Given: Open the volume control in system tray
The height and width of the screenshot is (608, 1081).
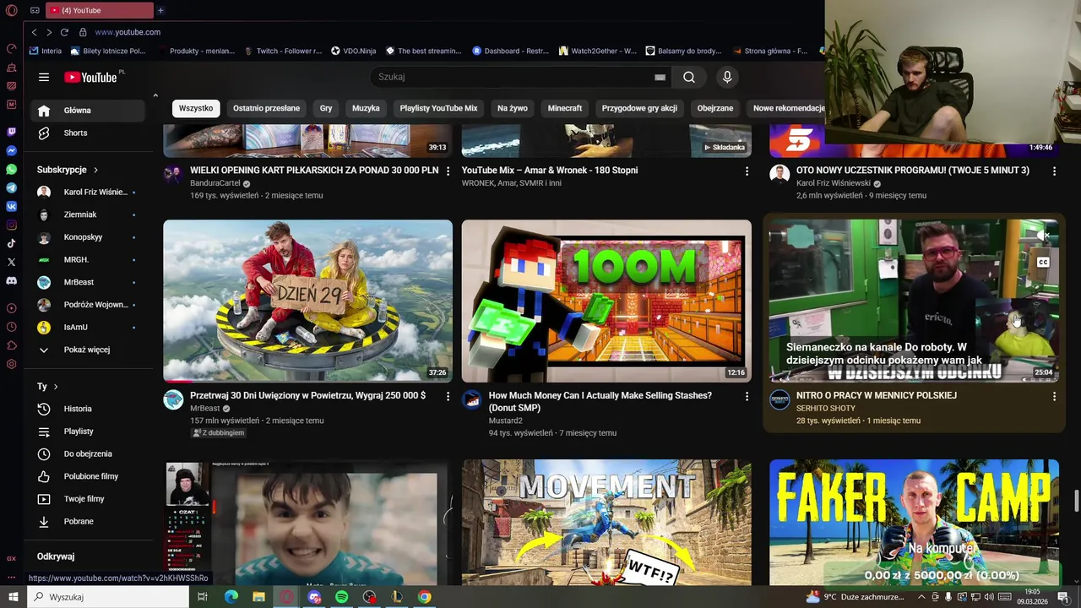Looking at the screenshot, I should 990,597.
